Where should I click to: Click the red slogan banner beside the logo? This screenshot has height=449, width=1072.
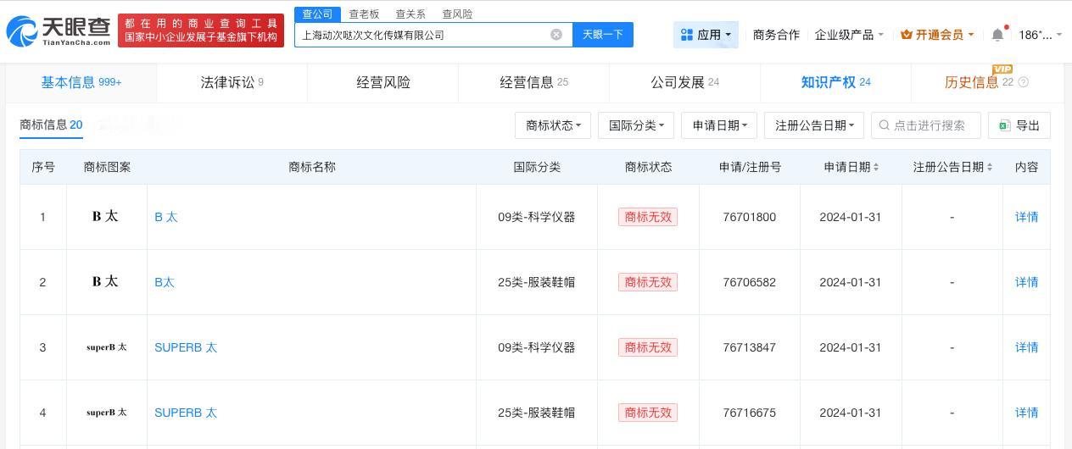[201, 30]
